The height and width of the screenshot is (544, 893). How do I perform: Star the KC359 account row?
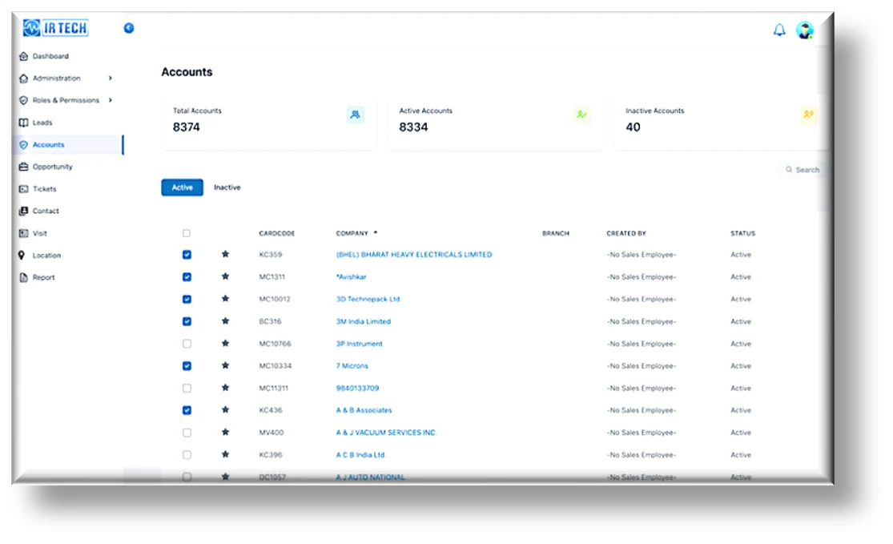(x=226, y=254)
